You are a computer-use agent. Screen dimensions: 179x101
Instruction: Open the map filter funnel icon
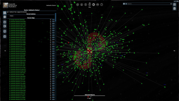(175, 4)
